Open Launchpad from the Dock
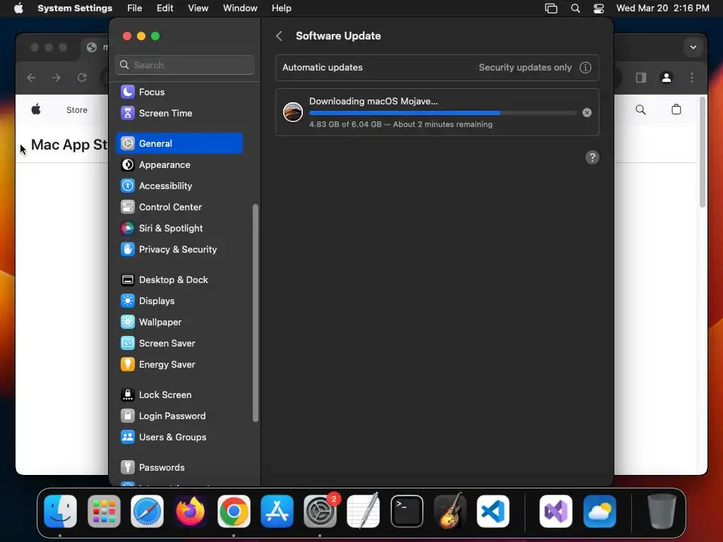 click(x=104, y=511)
